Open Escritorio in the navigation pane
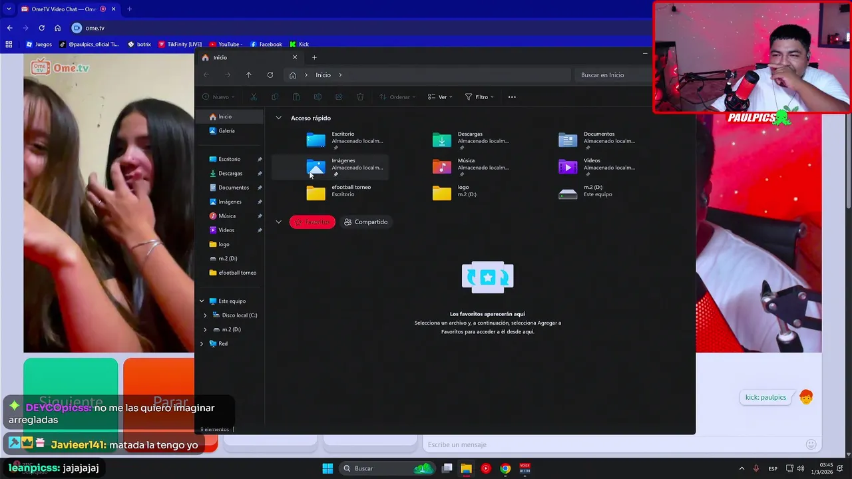Image resolution: width=852 pixels, height=479 pixels. click(x=230, y=159)
